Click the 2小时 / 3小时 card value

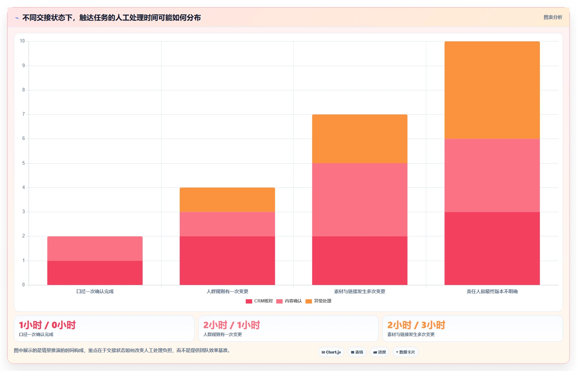pos(416,325)
